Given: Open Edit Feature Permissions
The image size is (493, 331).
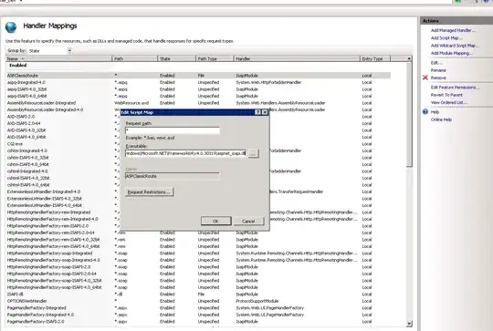Looking at the screenshot, I should click(x=455, y=88).
